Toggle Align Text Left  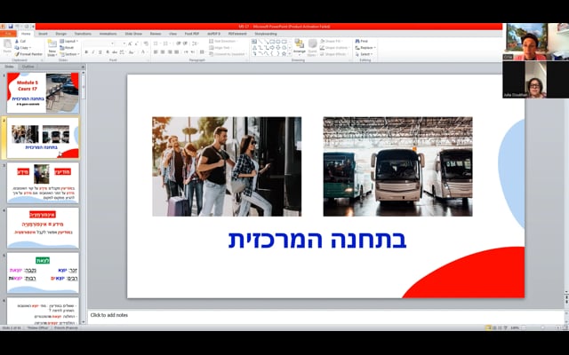click(156, 52)
